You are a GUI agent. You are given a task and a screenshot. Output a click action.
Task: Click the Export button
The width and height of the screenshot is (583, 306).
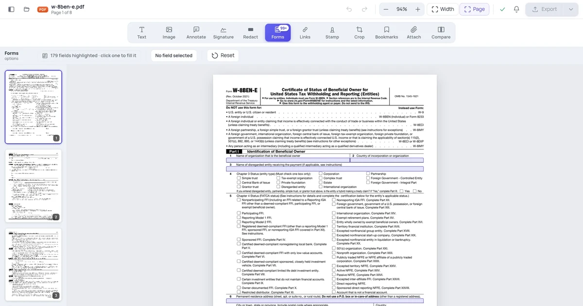545,9
